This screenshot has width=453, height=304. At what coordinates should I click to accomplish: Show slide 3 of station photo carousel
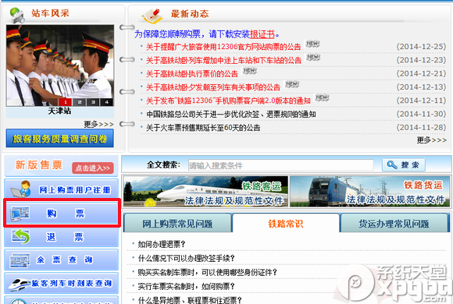93,102
